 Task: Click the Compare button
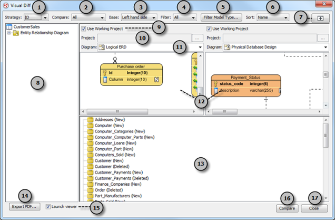tap(287, 208)
